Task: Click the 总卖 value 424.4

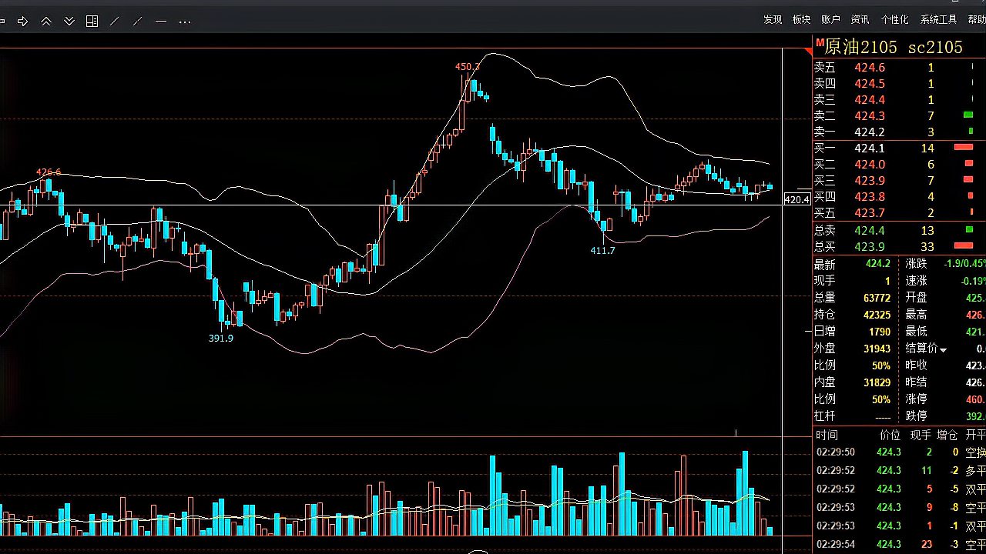Action: (870, 230)
